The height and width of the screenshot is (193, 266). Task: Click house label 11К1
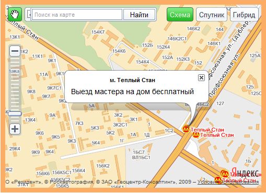point(38,56)
